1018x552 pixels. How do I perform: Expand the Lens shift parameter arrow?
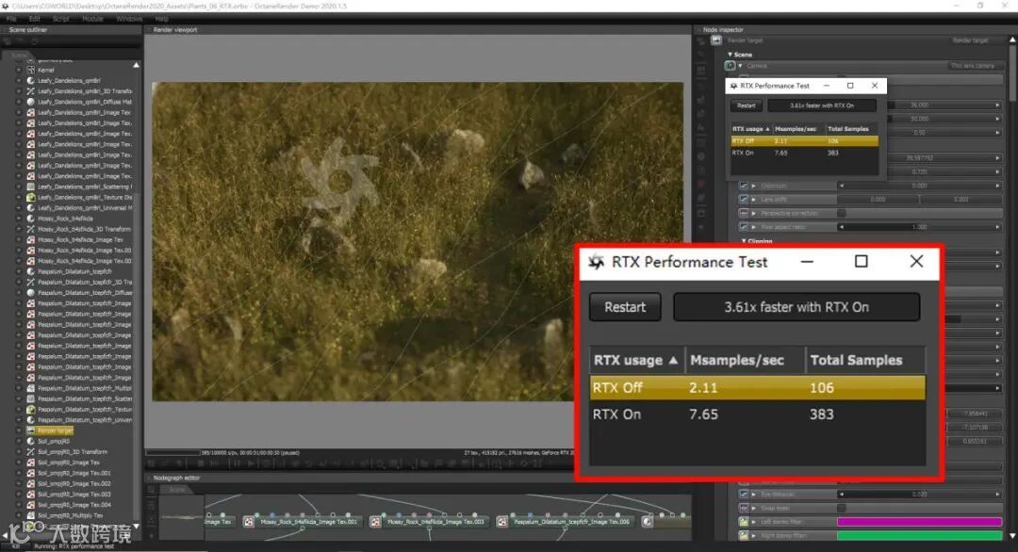pyautogui.click(x=754, y=199)
